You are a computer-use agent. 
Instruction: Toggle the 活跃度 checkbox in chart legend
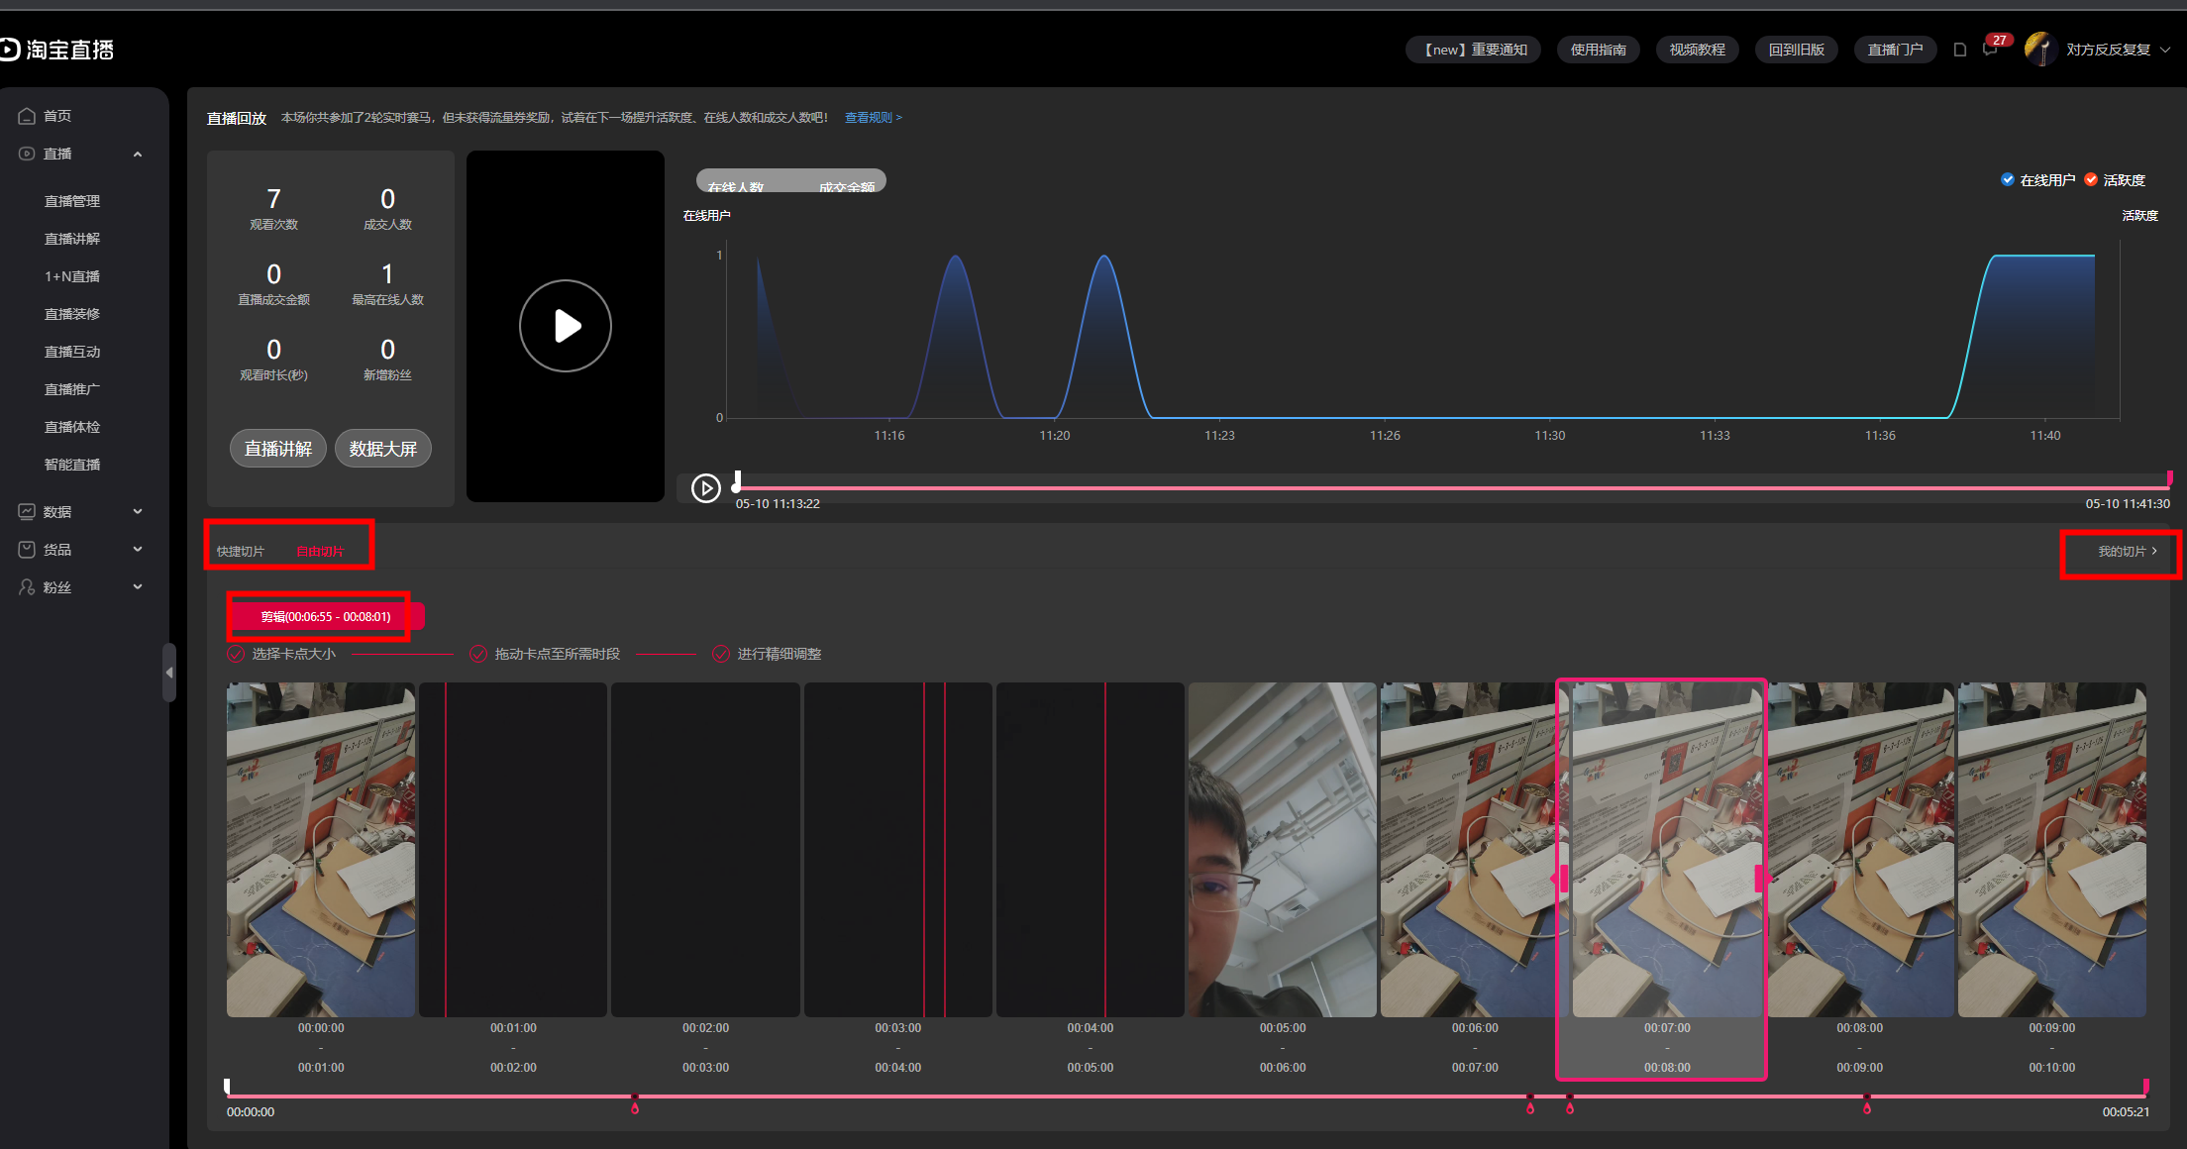2091,179
